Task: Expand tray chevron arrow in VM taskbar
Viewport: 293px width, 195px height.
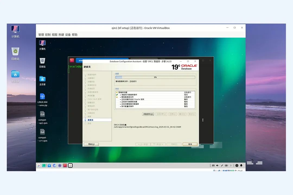Action: [x=231, y=165]
